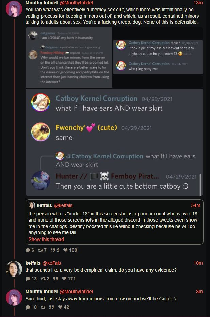Open the 13m timestamp of first tweet
The height and width of the screenshot is (317, 210).
pos(198,3)
